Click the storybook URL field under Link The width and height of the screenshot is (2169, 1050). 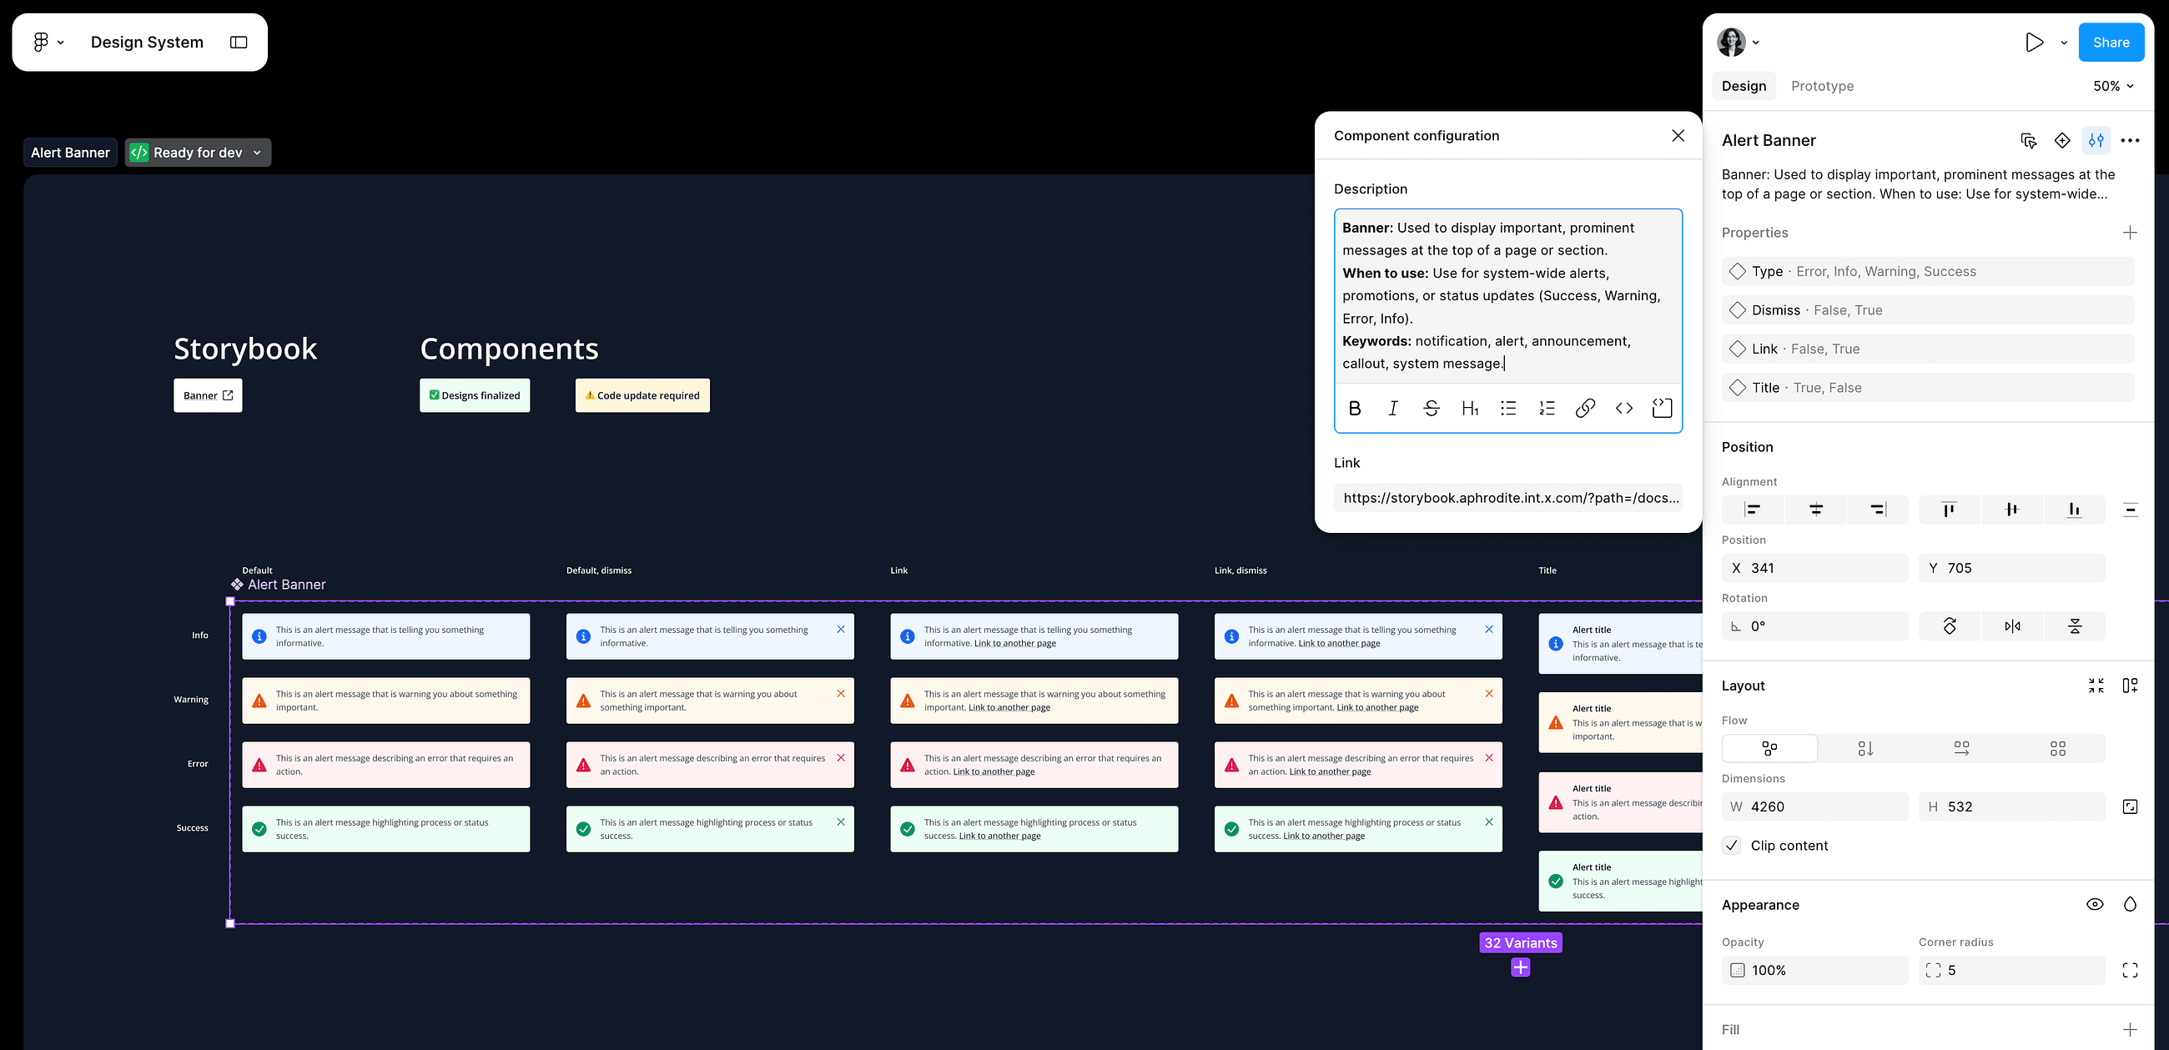tap(1507, 498)
